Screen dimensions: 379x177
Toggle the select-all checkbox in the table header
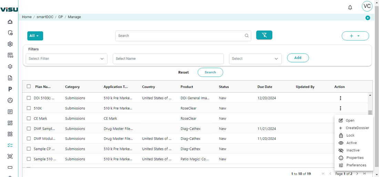click(29, 87)
